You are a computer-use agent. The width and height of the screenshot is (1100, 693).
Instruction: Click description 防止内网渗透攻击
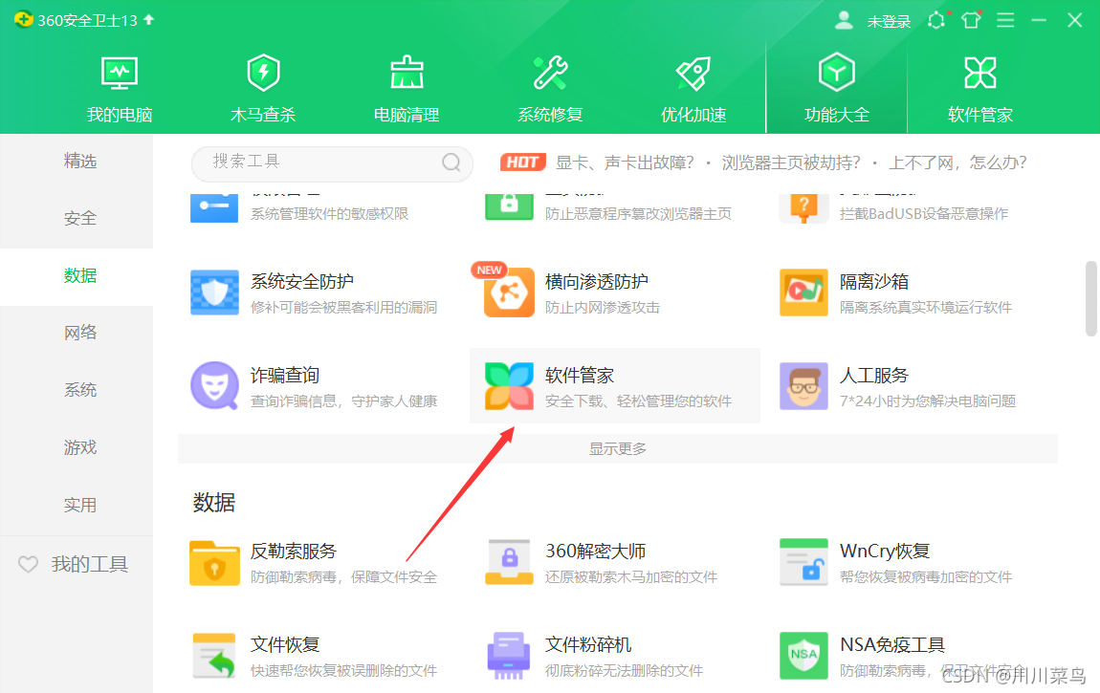603,308
